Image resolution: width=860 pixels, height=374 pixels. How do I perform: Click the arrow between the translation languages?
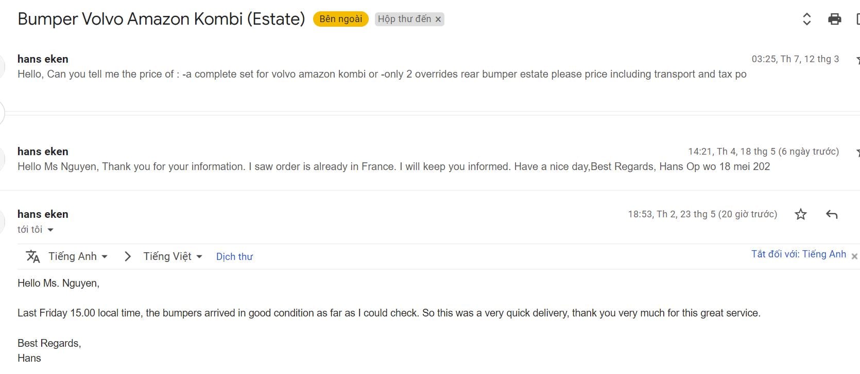coord(128,256)
